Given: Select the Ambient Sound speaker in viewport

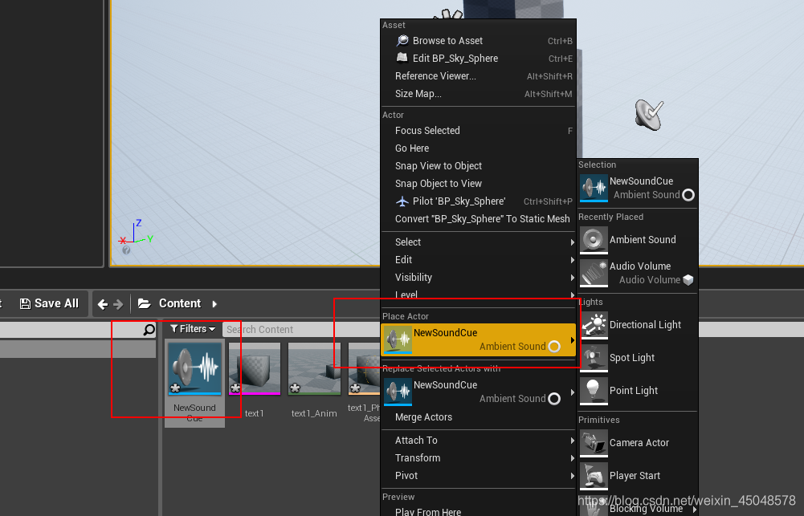Looking at the screenshot, I should pos(649,114).
